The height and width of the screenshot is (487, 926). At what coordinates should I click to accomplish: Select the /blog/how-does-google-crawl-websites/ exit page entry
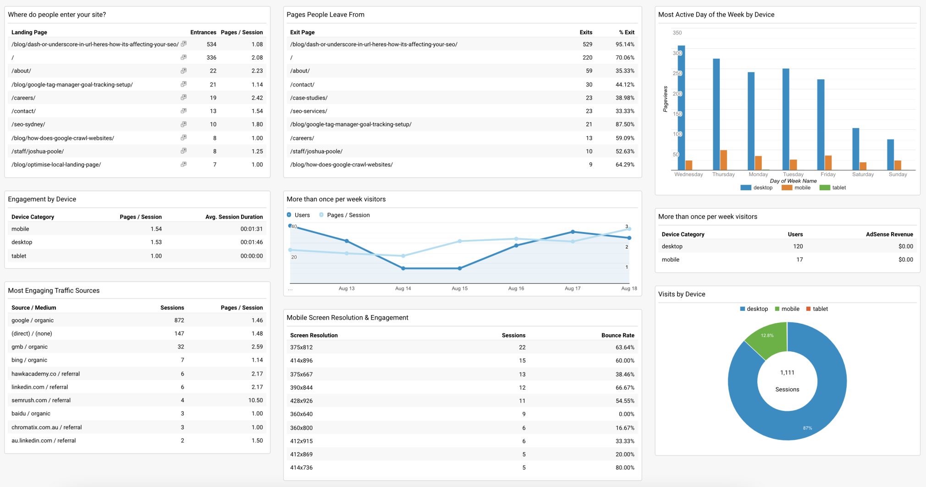pos(341,164)
